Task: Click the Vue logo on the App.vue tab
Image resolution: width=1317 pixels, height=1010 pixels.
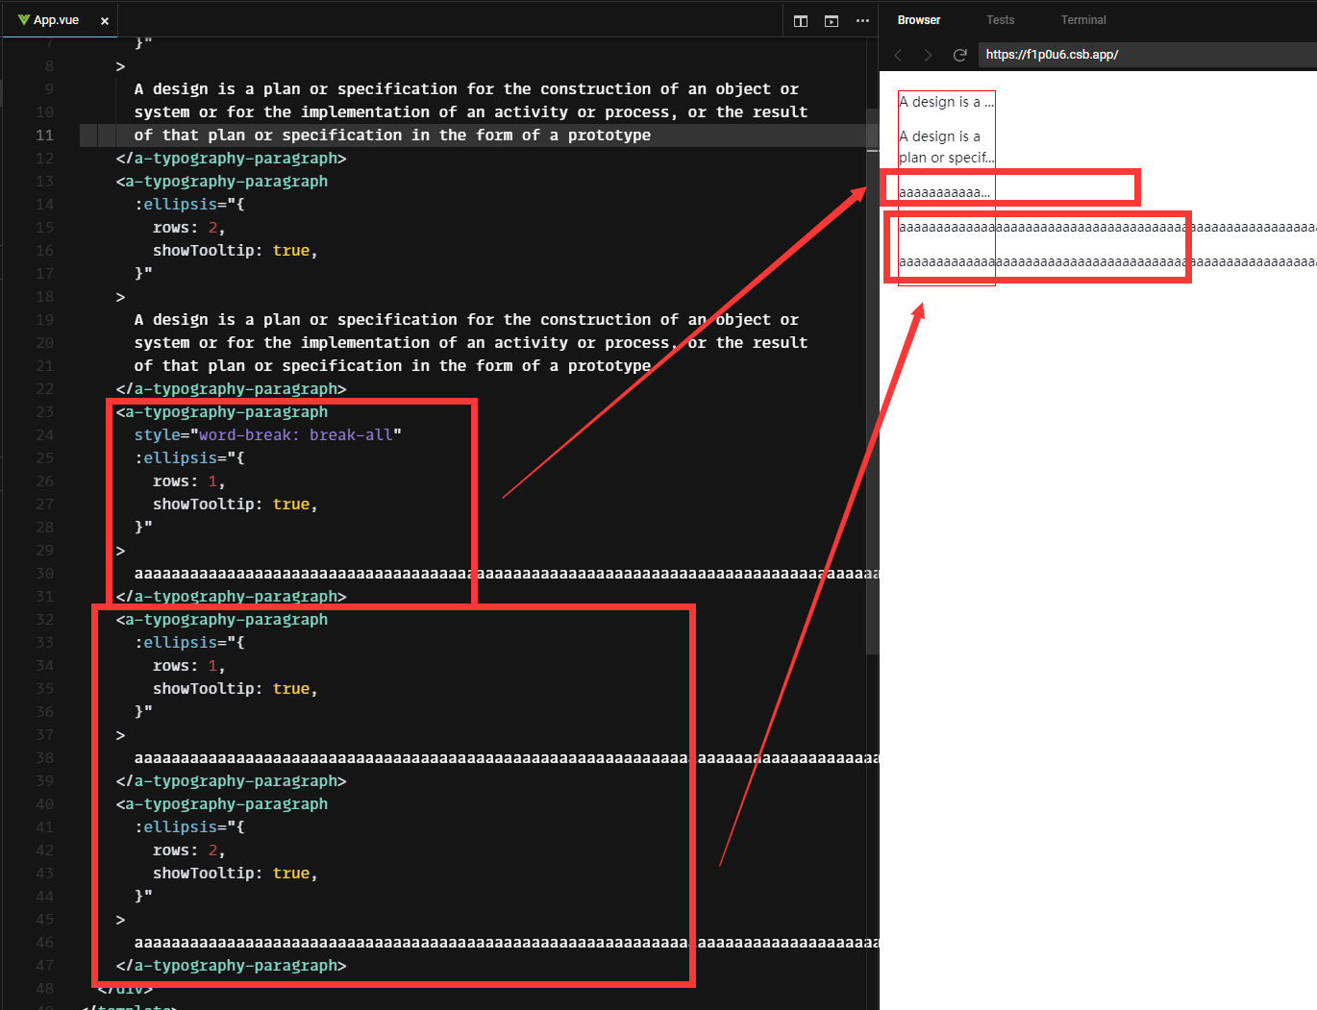Action: [24, 19]
